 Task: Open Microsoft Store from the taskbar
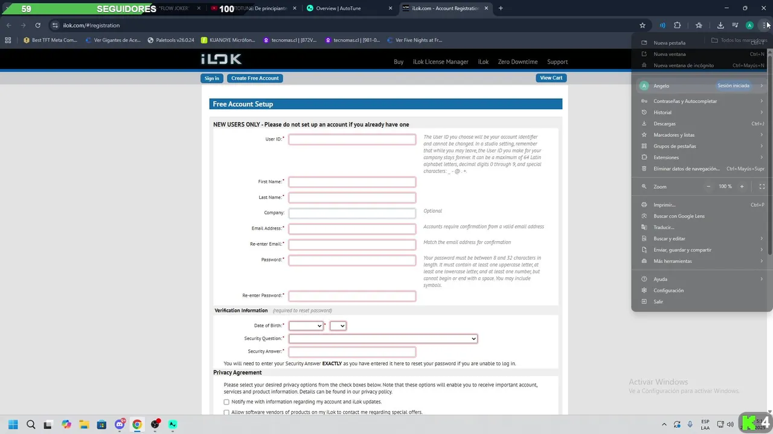tap(101, 424)
